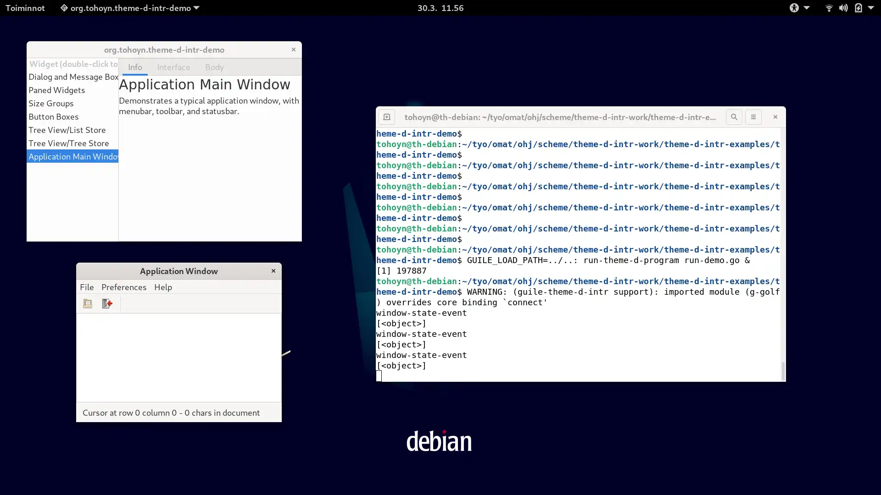Click the cursor position status bar field
This screenshot has width=881, height=495.
point(171,413)
